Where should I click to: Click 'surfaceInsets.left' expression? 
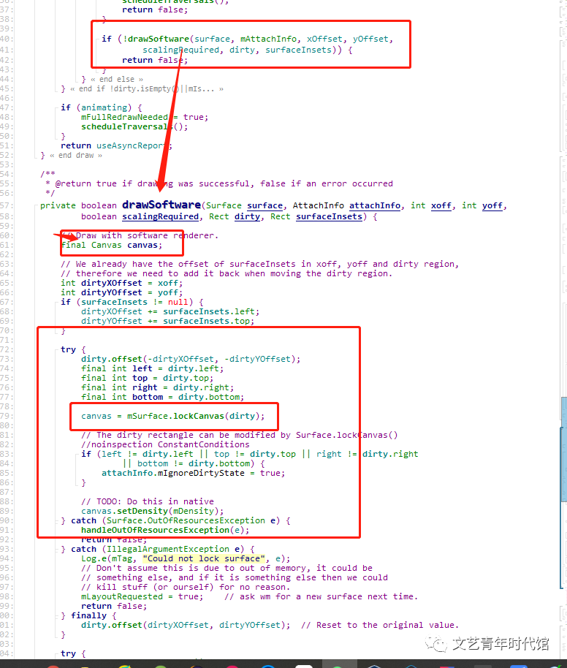tap(209, 311)
